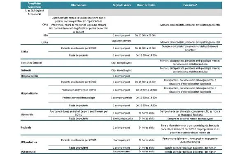The image size is (247, 154).
Task: Click '1 acompanyant' in the REA row
Action: [x=121, y=35]
